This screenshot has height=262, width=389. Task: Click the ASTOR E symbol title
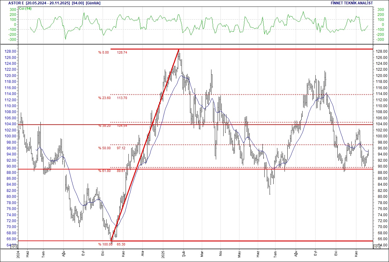pyautogui.click(x=14, y=3)
